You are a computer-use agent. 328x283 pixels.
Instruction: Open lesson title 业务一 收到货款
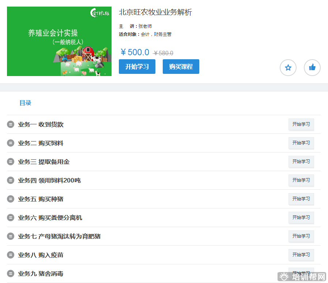[x=41, y=124]
